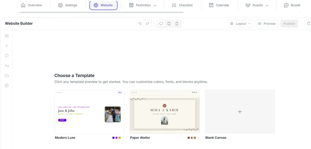311x149 pixels.
Task: Open the envelope invitation sidebar icon
Action: click(7, 76)
